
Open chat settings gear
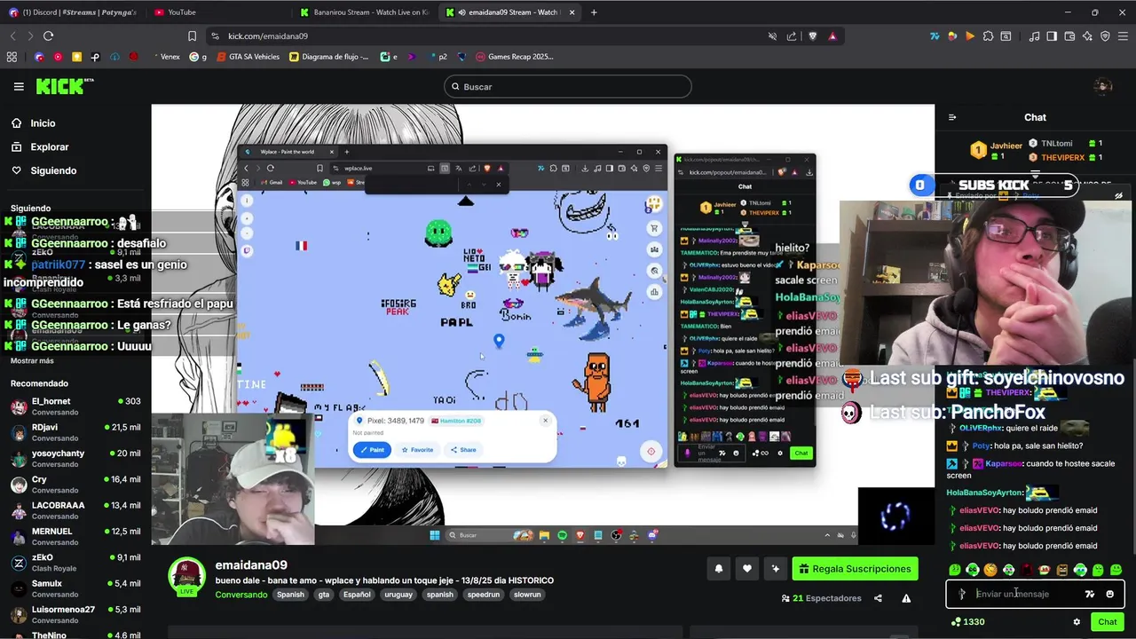click(x=1077, y=622)
